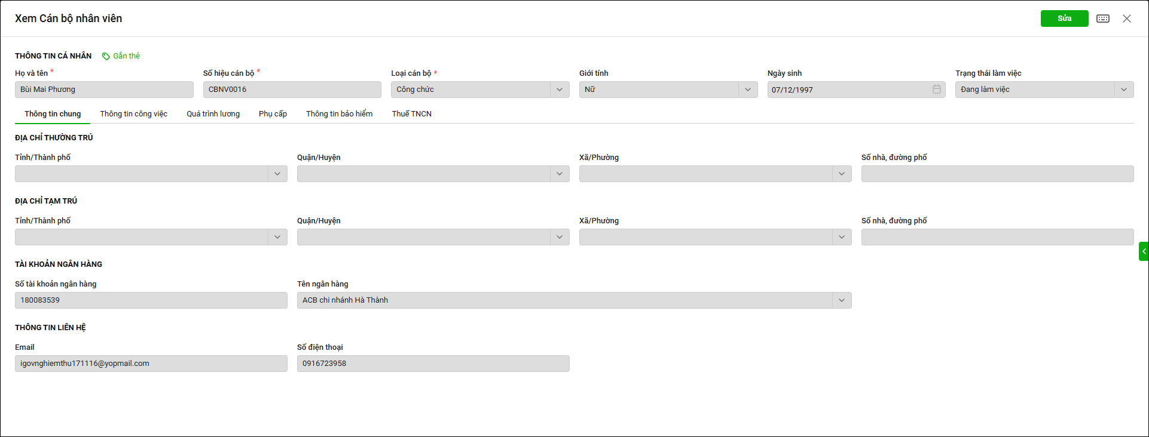Click the Email input field
Screen dimensions: 1149x437
pyautogui.click(x=151, y=364)
